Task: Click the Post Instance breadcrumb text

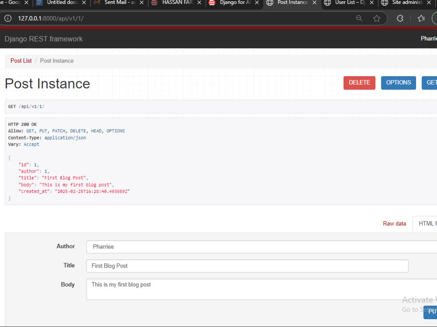Action: [x=57, y=61]
